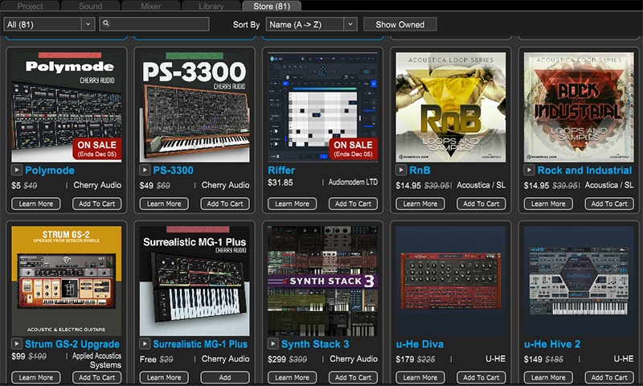This screenshot has height=386, width=643.
Task: Open the u-He Hive 2 thumbnail
Action: point(579,281)
